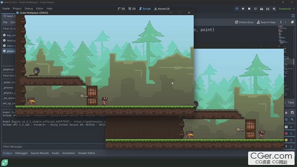Image resolution: width=297 pixels, height=167 pixels.
Task: Click the green plus icon at bottom-left
Action: pyautogui.click(x=5, y=163)
